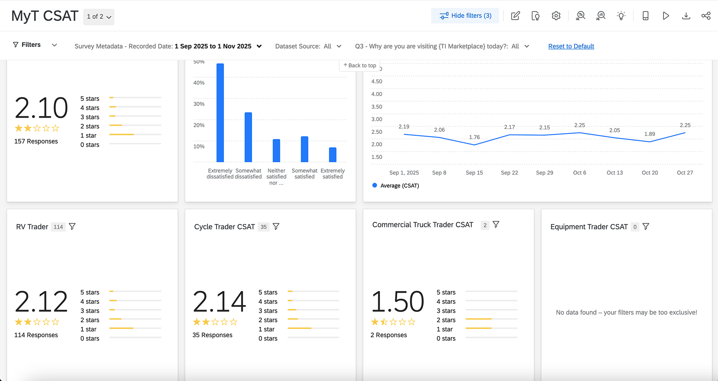
Task: Click the 1.50 Commercial Truck score
Action: 397,302
